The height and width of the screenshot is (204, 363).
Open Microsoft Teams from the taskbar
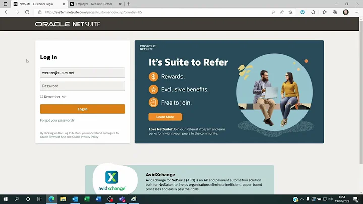[x=122, y=199]
